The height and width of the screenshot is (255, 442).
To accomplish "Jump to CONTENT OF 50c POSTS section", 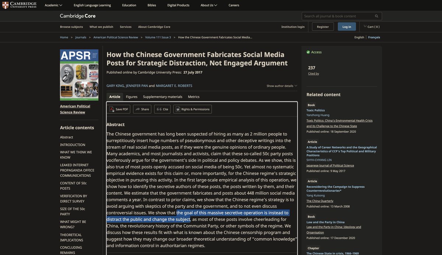I will coord(73,186).
